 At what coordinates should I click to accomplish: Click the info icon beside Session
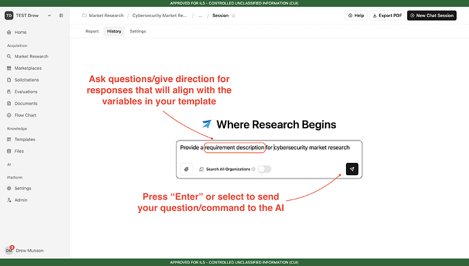[234, 16]
